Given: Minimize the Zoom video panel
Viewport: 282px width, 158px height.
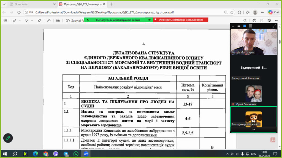Looking at the screenshot, I should (x=233, y=26).
